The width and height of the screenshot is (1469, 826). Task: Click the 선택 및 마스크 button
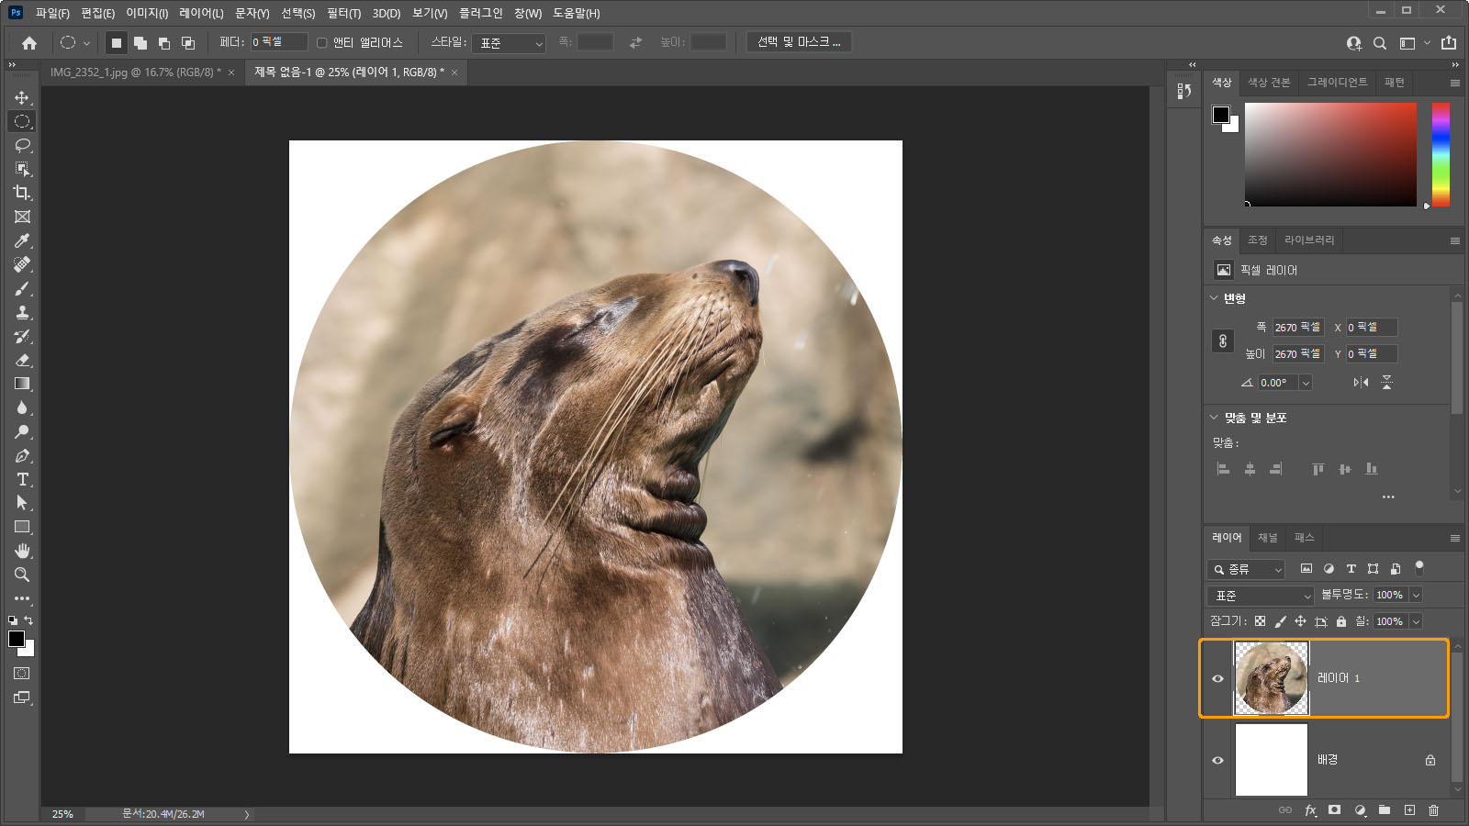coord(798,42)
